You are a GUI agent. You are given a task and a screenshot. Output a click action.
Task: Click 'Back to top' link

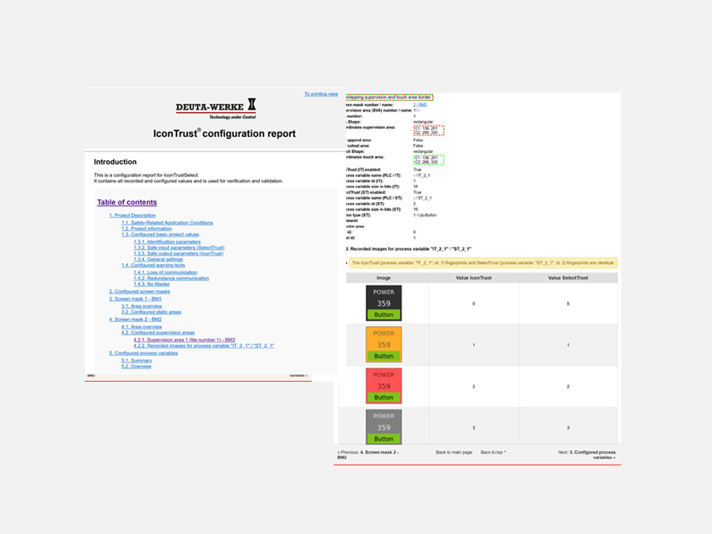(x=493, y=452)
